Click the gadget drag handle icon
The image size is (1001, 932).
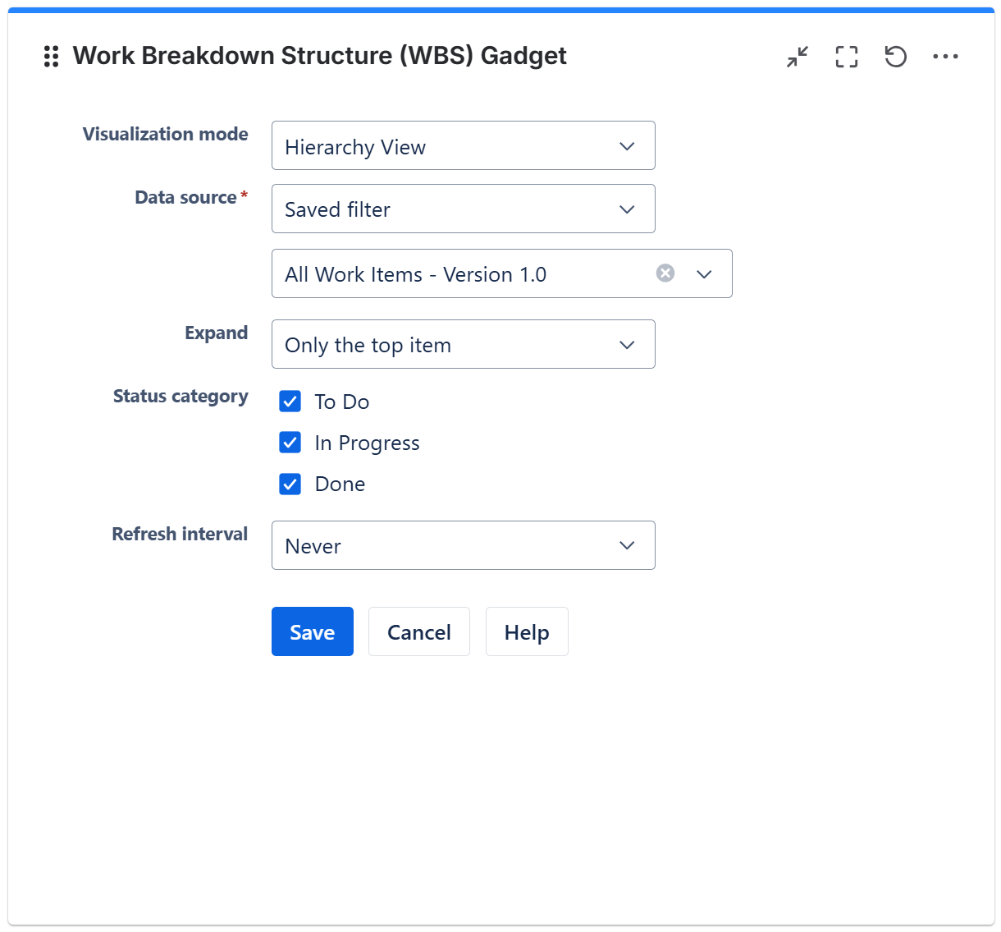click(51, 56)
